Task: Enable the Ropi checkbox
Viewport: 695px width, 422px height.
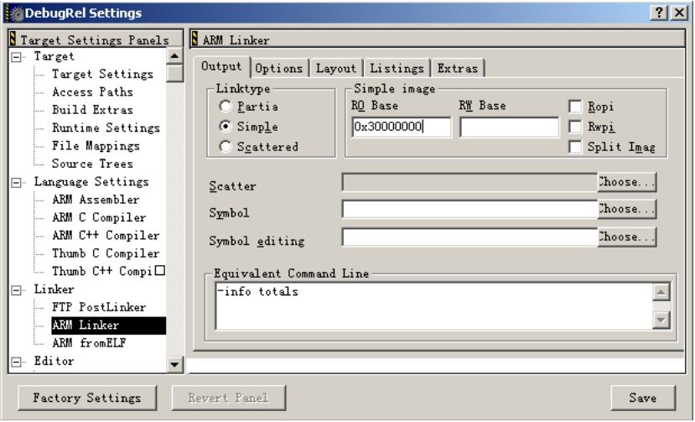Action: [575, 107]
